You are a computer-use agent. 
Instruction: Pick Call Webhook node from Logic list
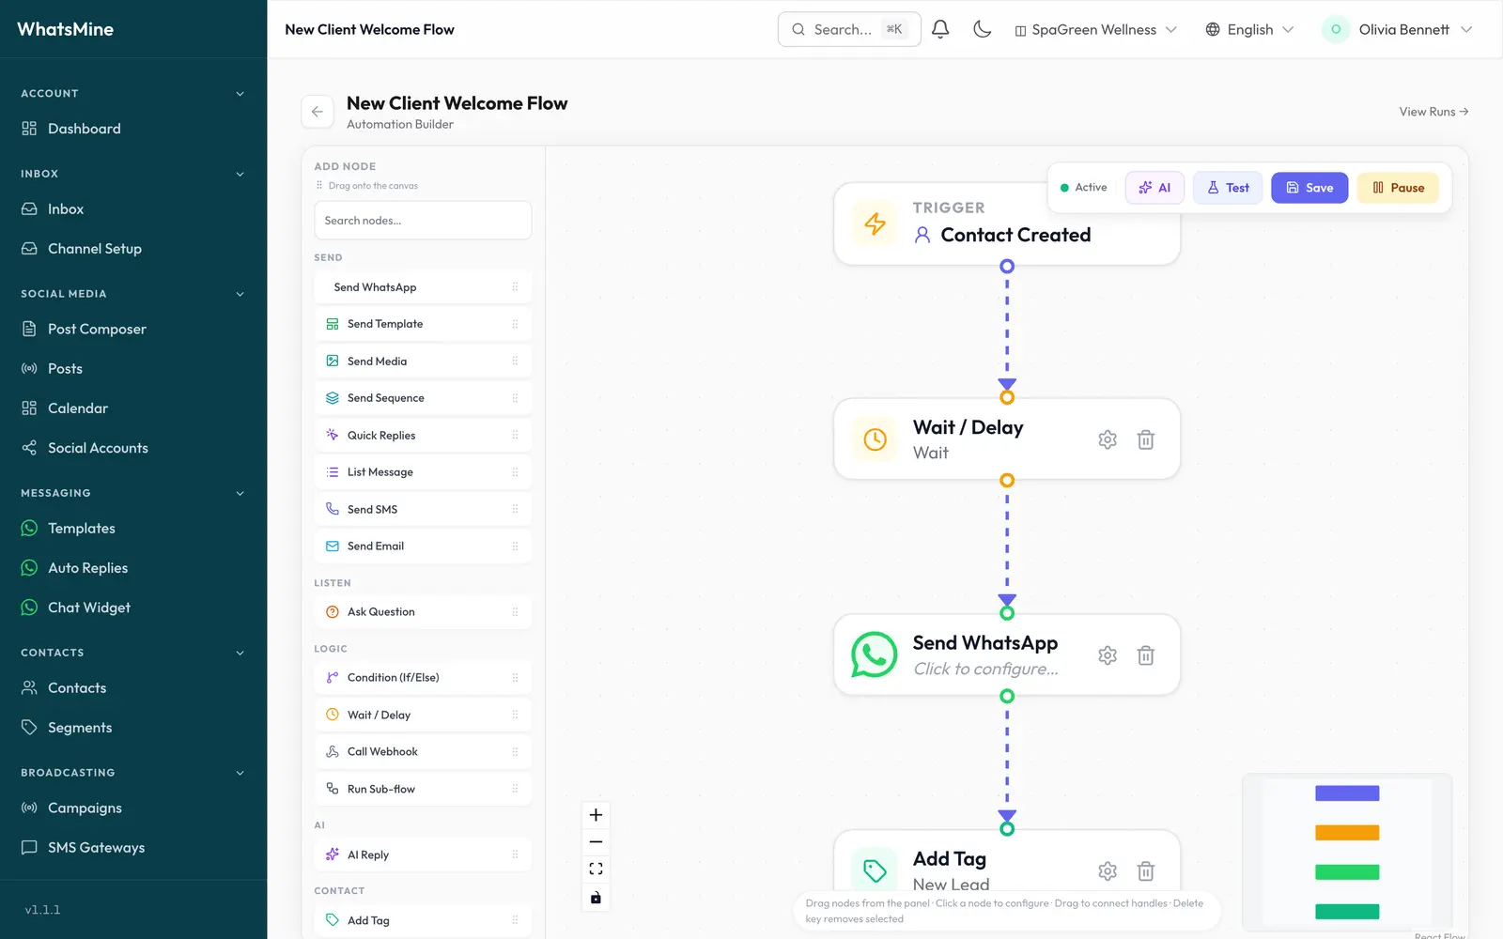point(423,752)
